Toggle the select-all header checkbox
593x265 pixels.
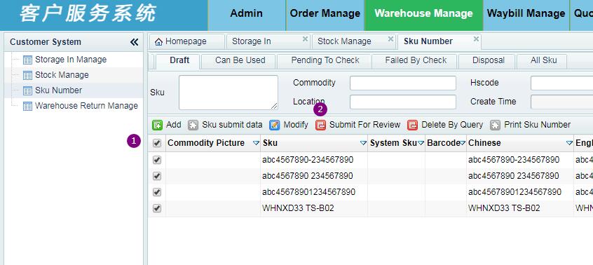coord(157,143)
